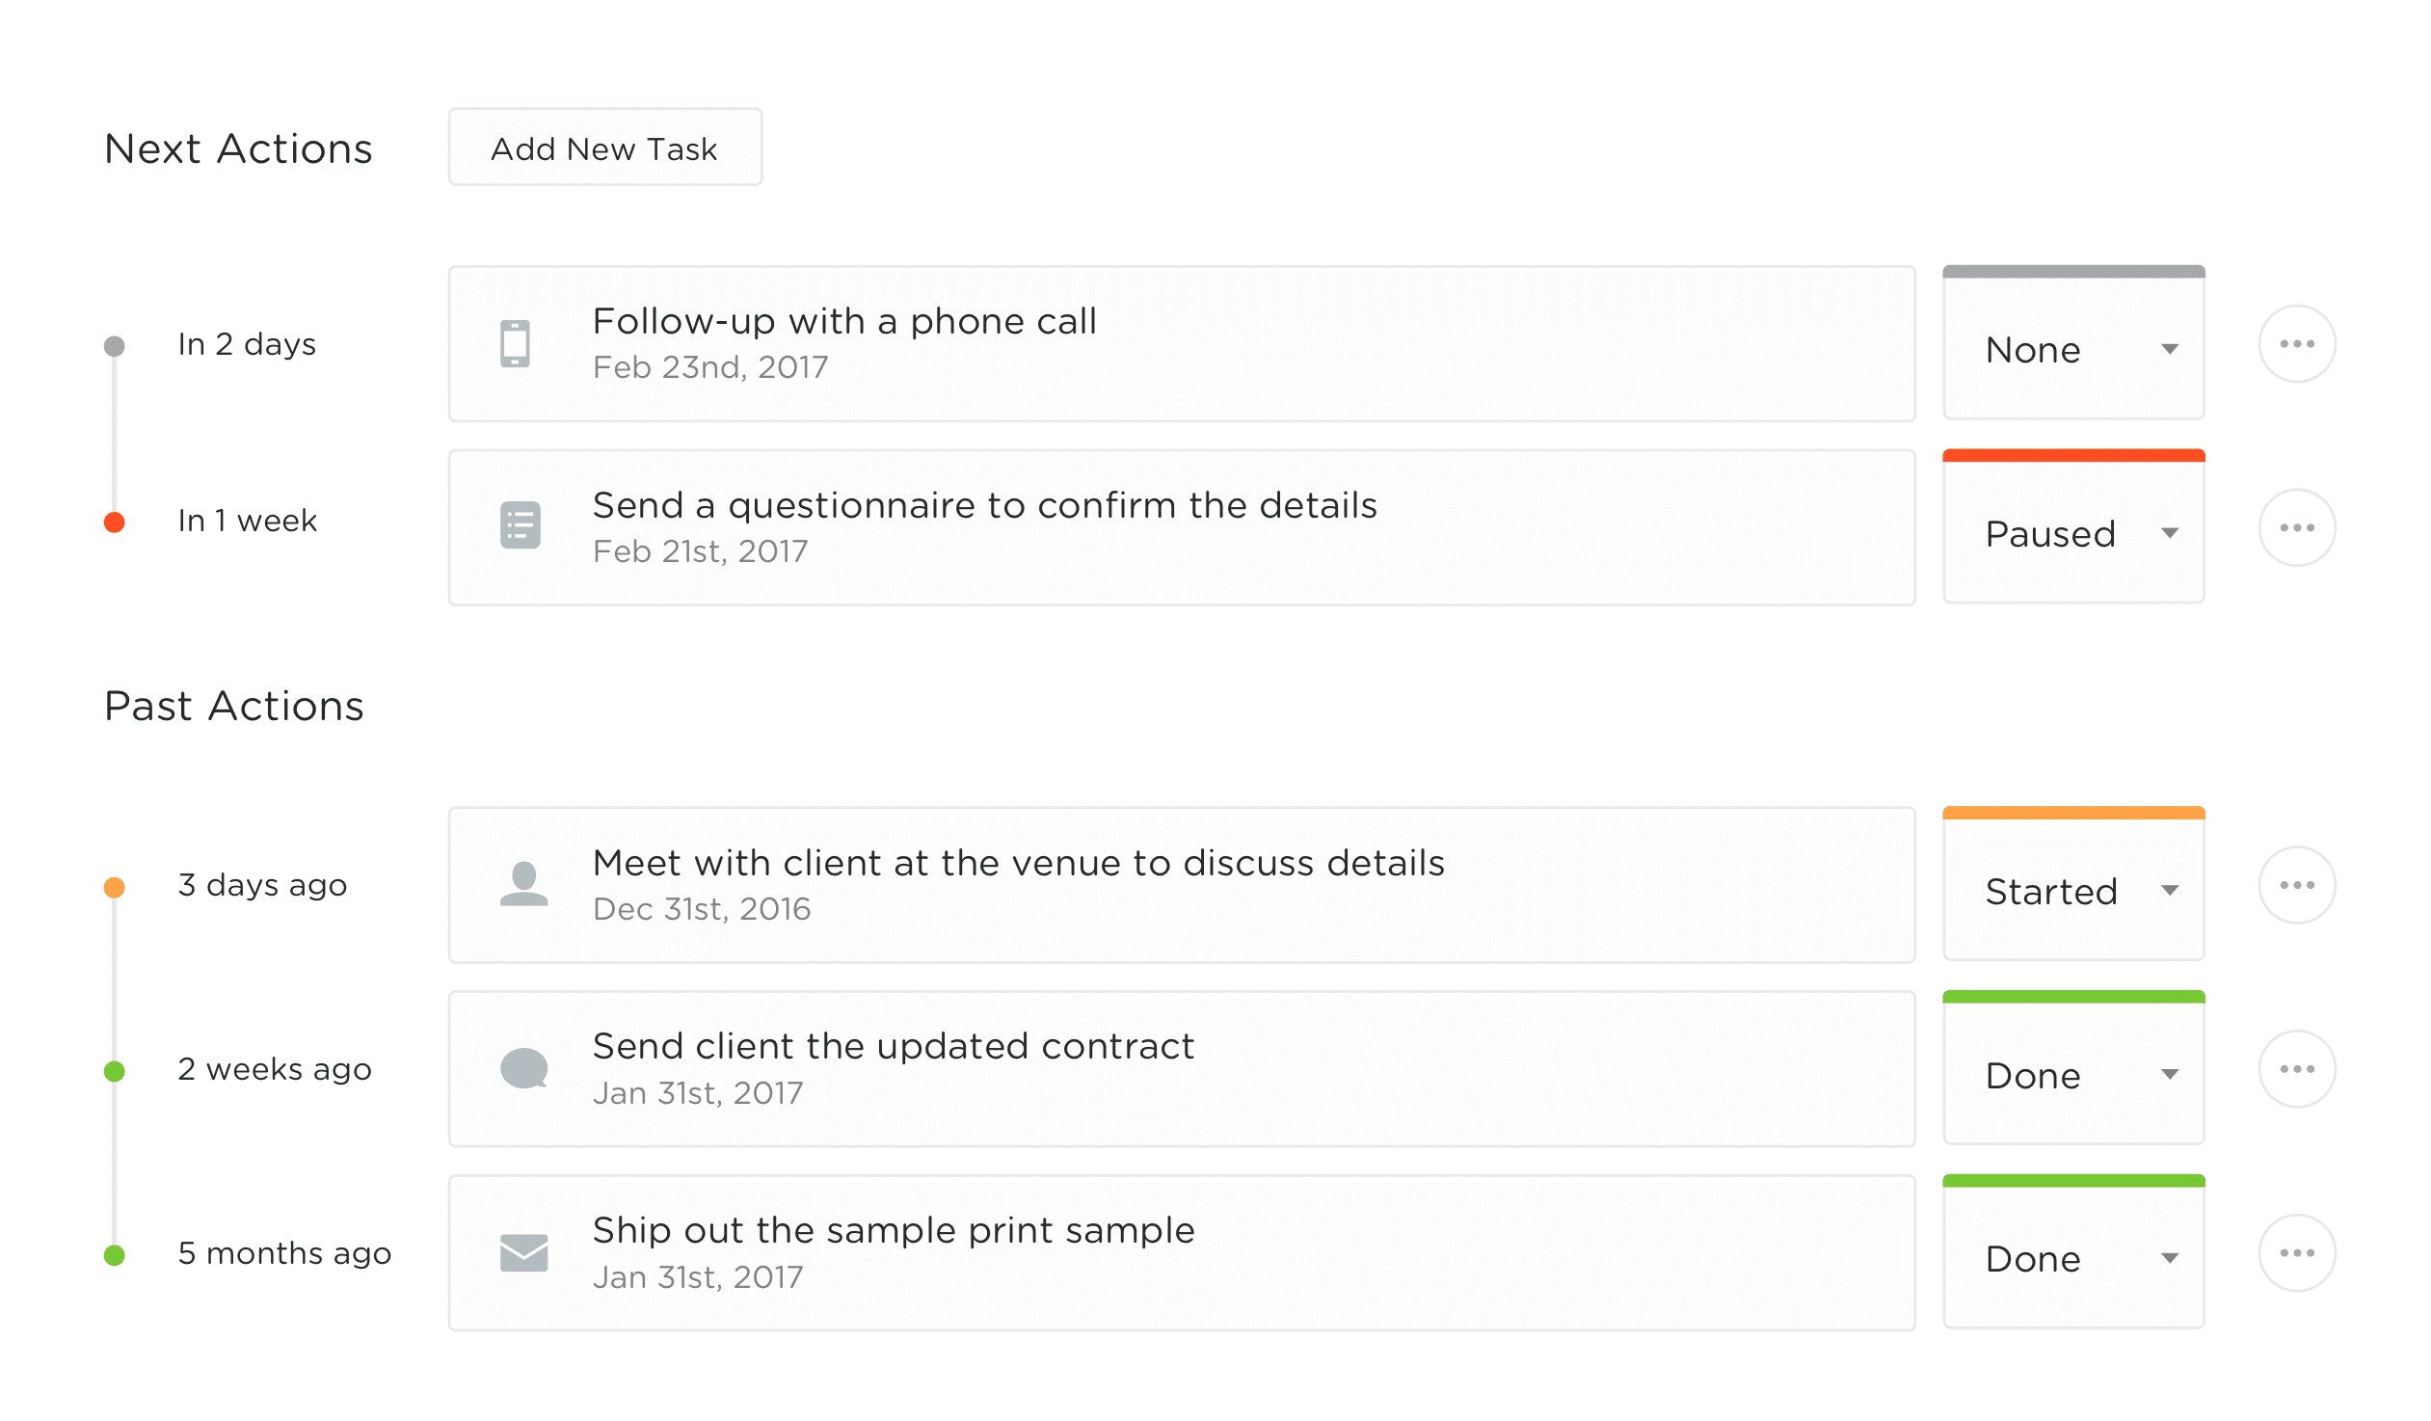Open the 'Follow-up with a phone call' task
This screenshot has height=1421, width=2431.
(1182, 344)
